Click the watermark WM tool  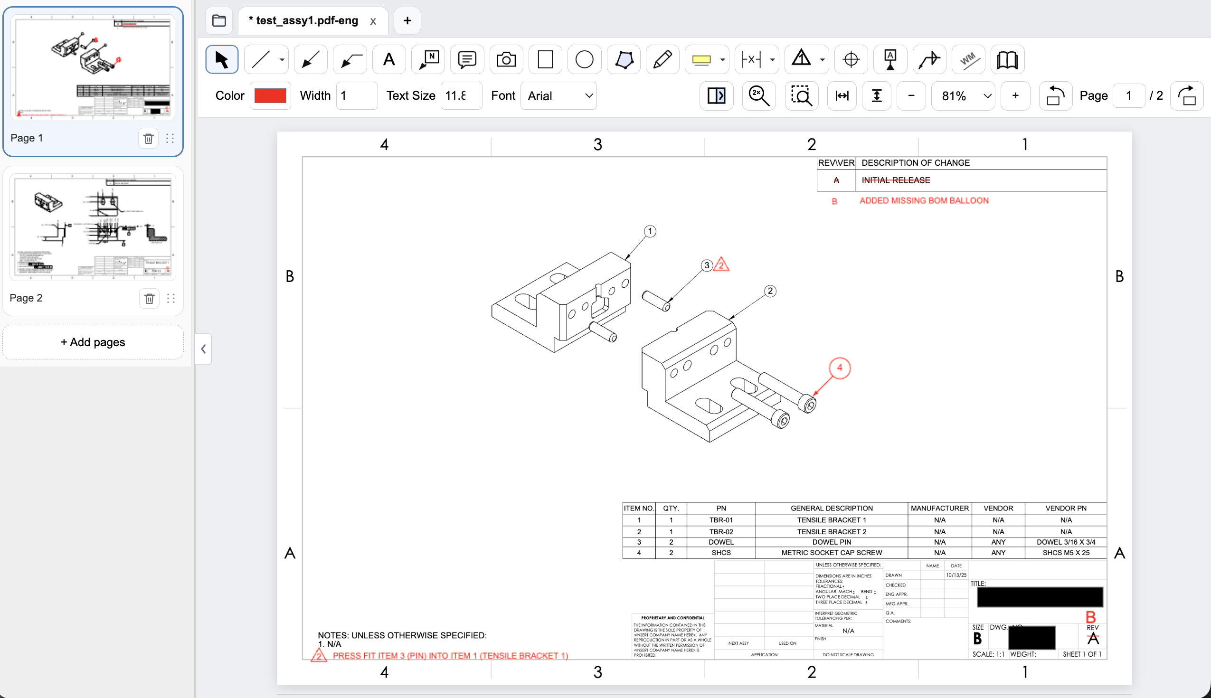(x=968, y=59)
